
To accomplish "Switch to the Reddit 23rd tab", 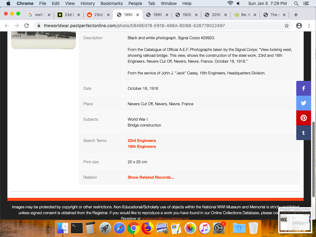I will click(96, 15).
